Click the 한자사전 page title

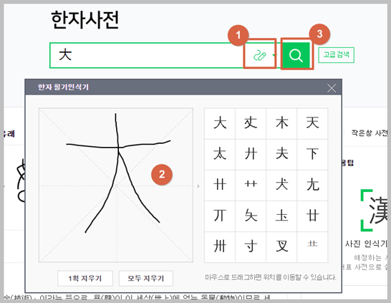(x=85, y=20)
